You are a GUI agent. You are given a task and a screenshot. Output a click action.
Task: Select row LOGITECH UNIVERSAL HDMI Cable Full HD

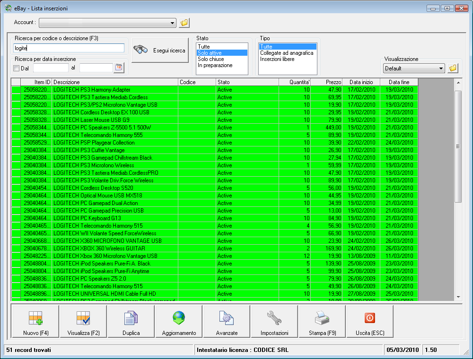(214, 294)
